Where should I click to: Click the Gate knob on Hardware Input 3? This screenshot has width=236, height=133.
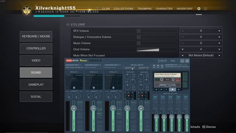tap(117, 96)
